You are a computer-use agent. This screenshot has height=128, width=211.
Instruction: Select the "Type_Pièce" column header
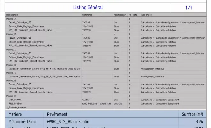pyautogui.click(x=146, y=15)
